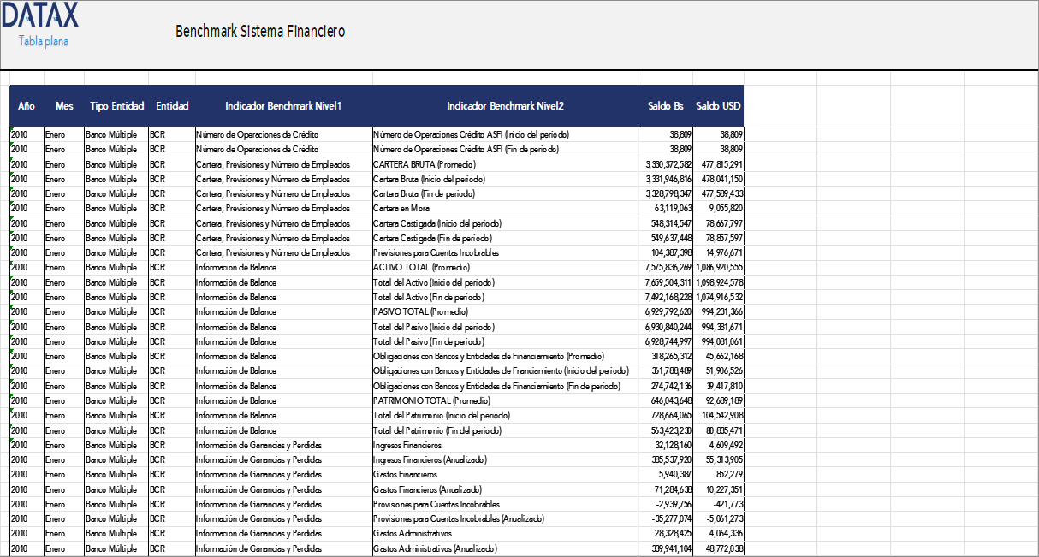Click the Saldo USD value 78,667,797
1039x557 pixels.
click(x=718, y=223)
